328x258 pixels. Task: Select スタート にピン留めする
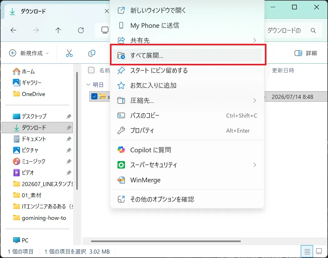point(187,70)
